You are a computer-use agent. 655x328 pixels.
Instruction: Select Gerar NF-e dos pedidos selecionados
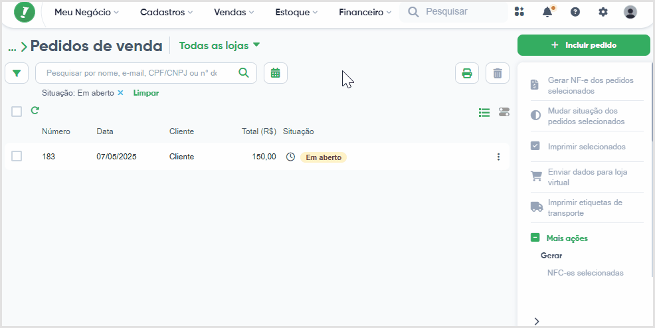[587, 85]
